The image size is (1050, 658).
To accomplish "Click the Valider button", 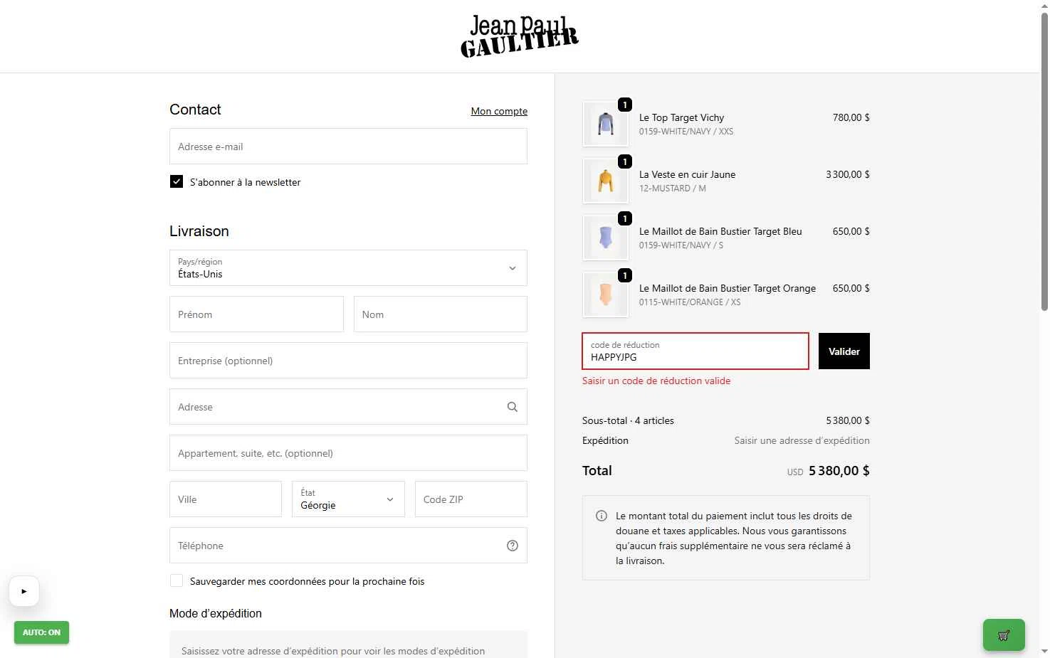I will pyautogui.click(x=844, y=351).
